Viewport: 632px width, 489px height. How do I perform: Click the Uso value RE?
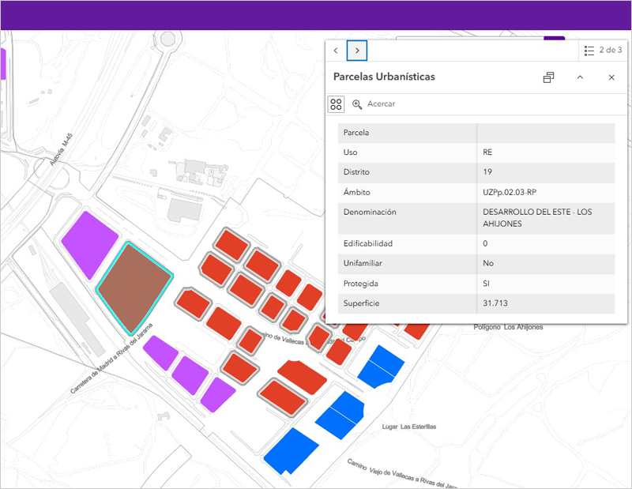coord(487,152)
